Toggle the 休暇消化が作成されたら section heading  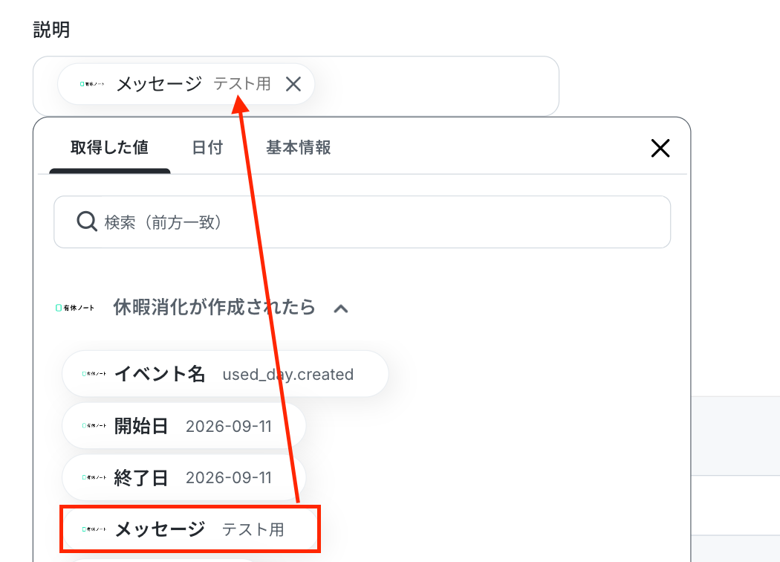point(215,307)
